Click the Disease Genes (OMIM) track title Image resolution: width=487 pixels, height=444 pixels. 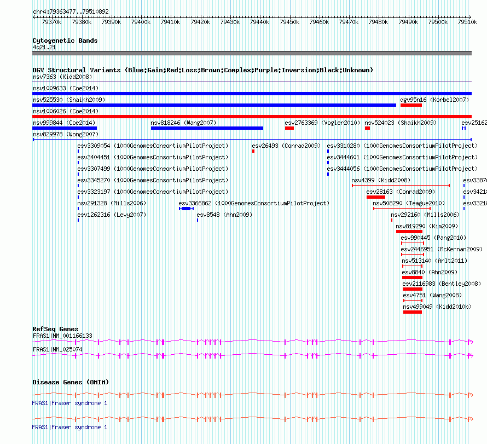[71, 382]
